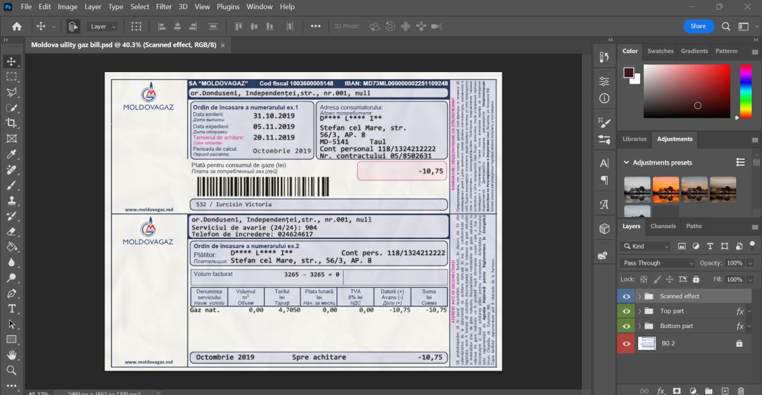Select the Zoom tool
The width and height of the screenshot is (762, 395).
[x=11, y=371]
